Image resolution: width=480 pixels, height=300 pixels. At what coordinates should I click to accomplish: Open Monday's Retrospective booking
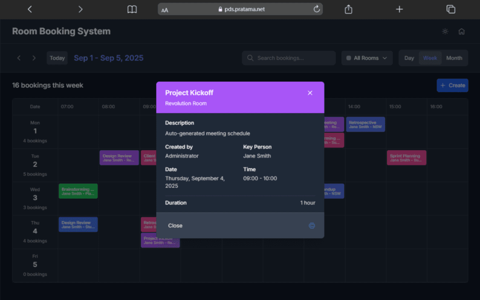point(365,124)
